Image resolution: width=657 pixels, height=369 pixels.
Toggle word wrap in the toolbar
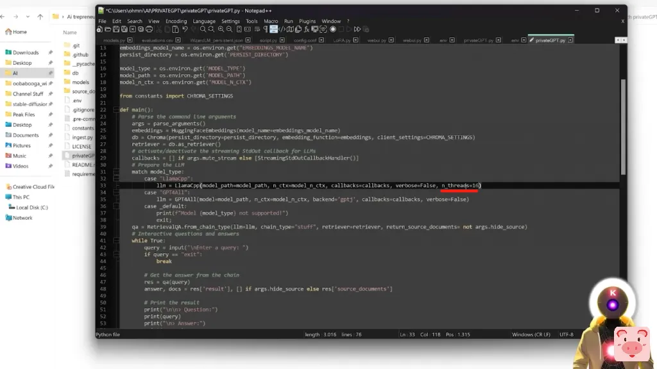tap(257, 29)
